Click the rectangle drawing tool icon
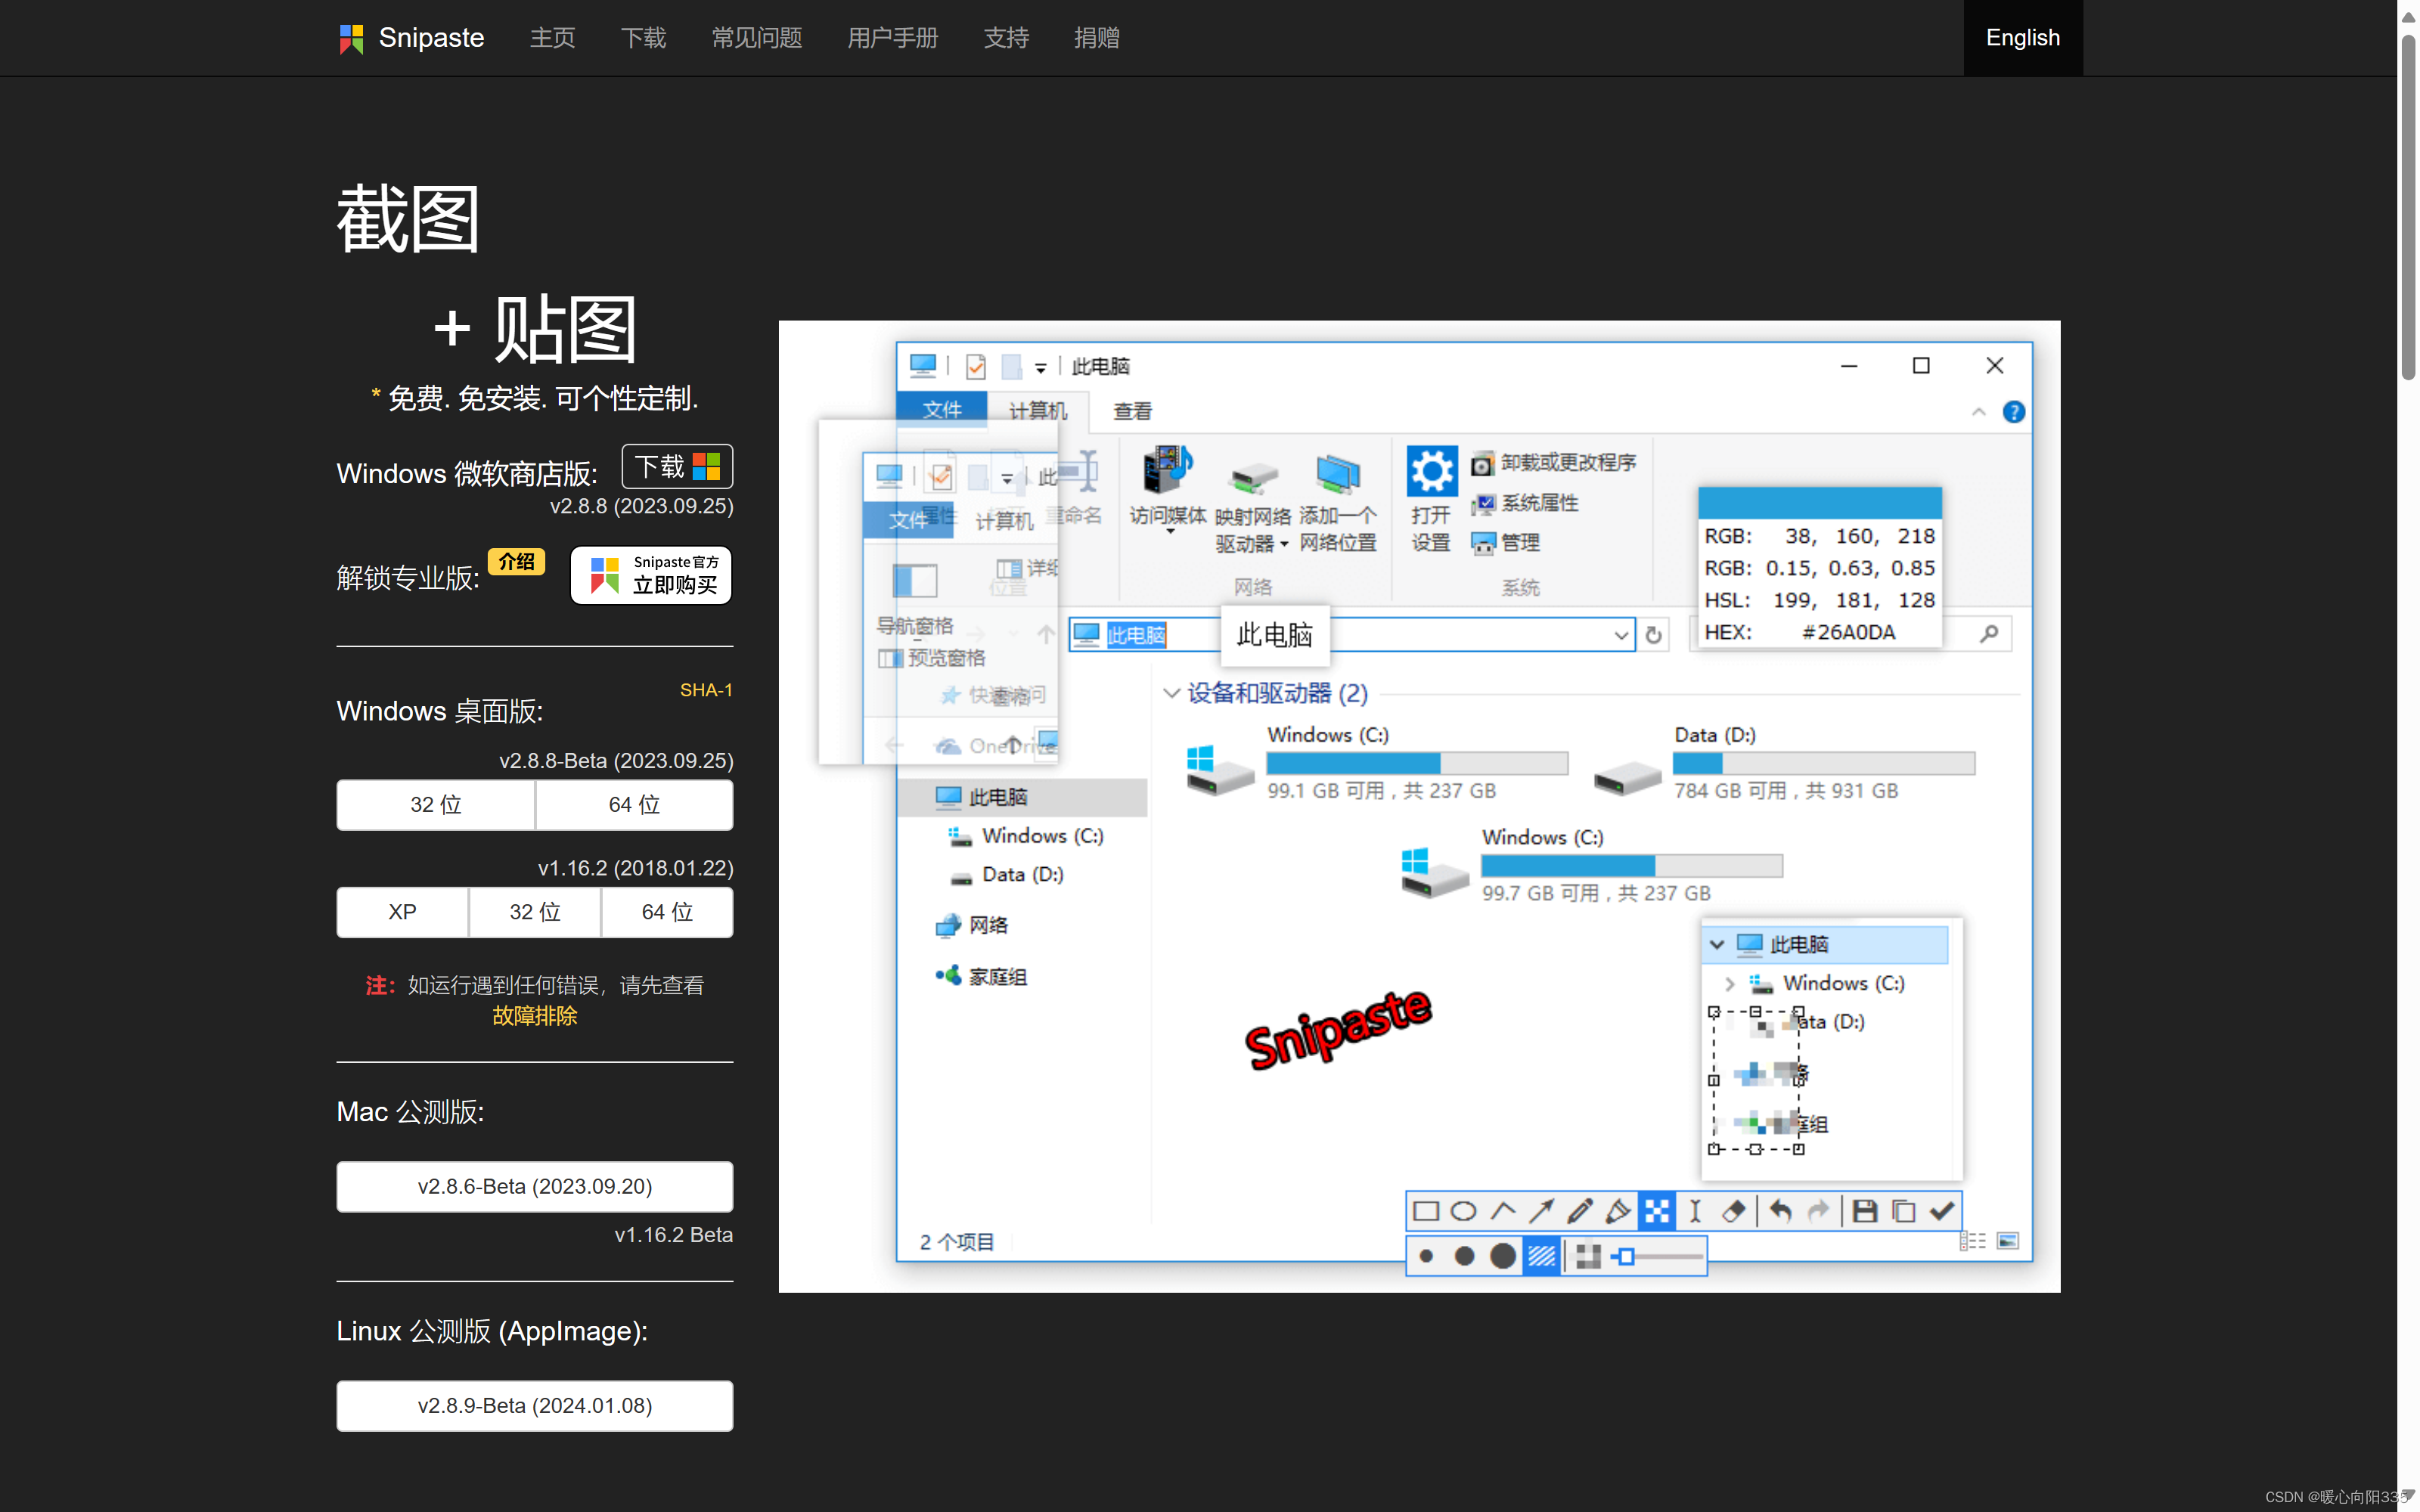 (x=1429, y=1209)
